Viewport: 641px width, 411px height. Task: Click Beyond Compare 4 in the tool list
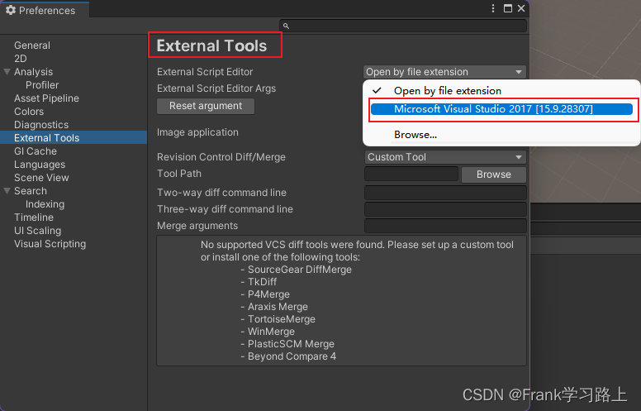point(292,356)
